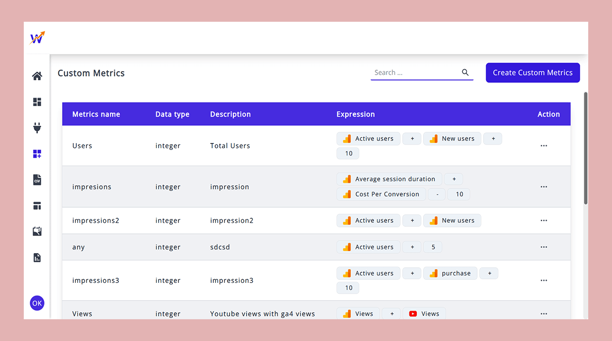Select the custom metrics widget-plus icon

tap(37, 154)
